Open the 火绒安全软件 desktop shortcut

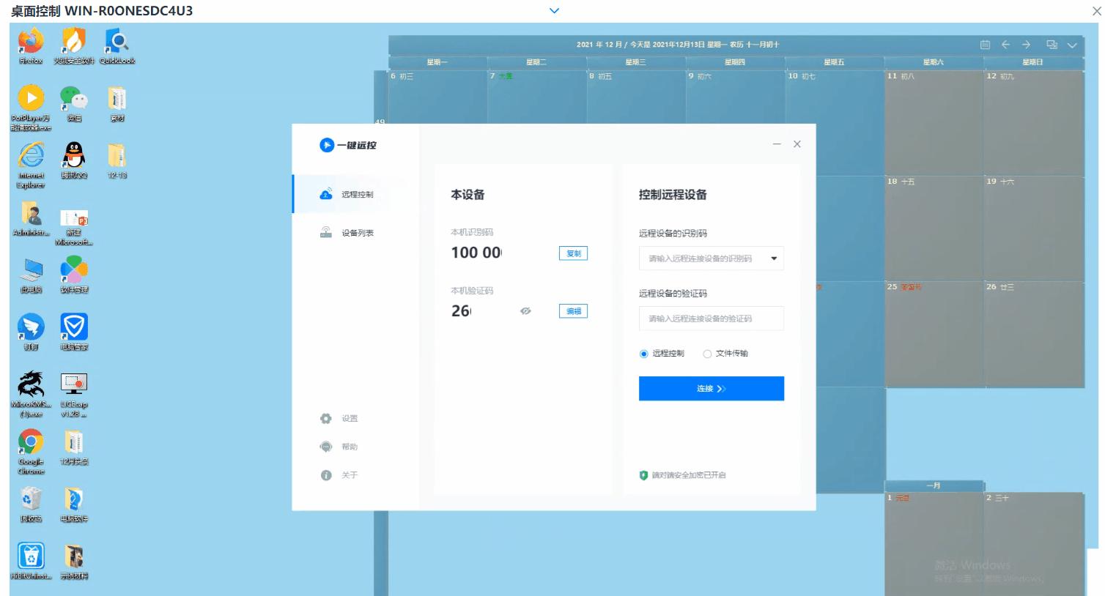coord(73,45)
